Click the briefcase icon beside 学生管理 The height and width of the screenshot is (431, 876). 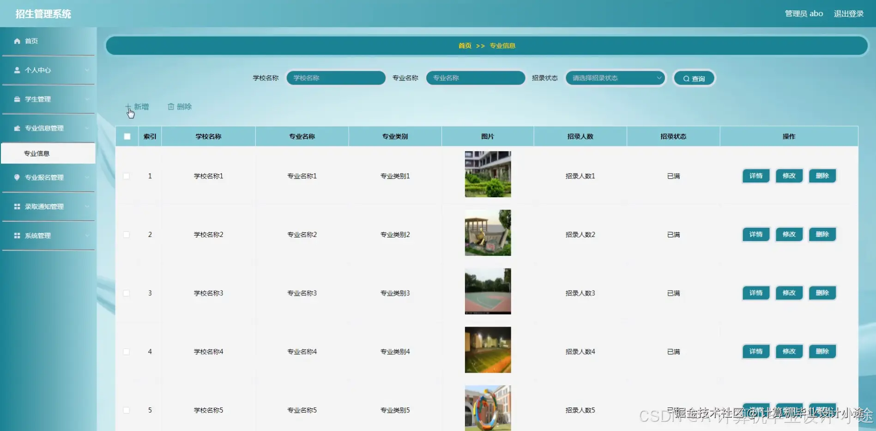[17, 99]
